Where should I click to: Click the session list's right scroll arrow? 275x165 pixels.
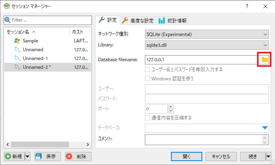pos(88,145)
